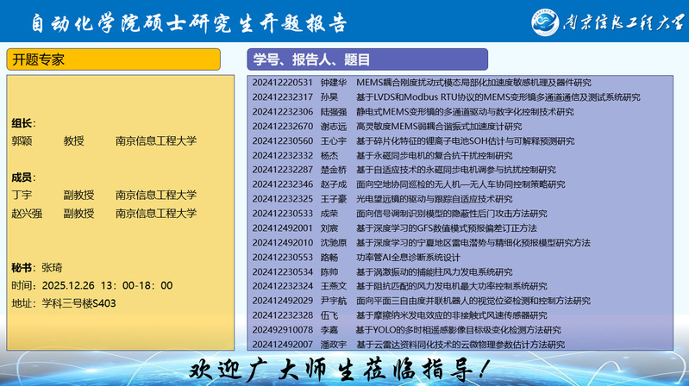Image resolution: width=689 pixels, height=386 pixels.
Task: Select last row presenter 潘政宇
Action: point(334,345)
